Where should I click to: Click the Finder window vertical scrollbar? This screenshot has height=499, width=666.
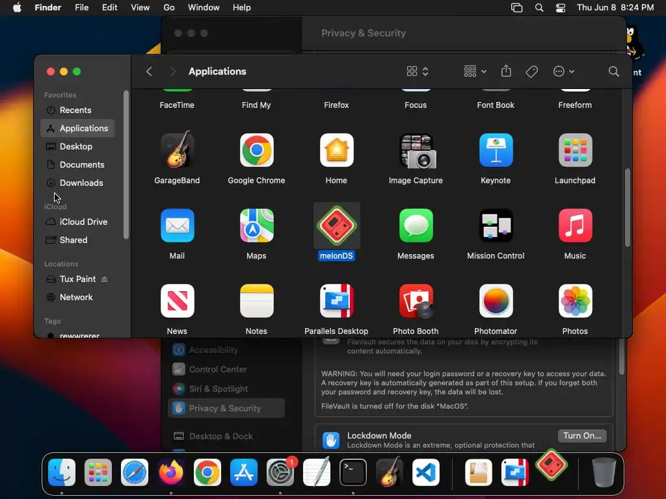pyautogui.click(x=628, y=207)
